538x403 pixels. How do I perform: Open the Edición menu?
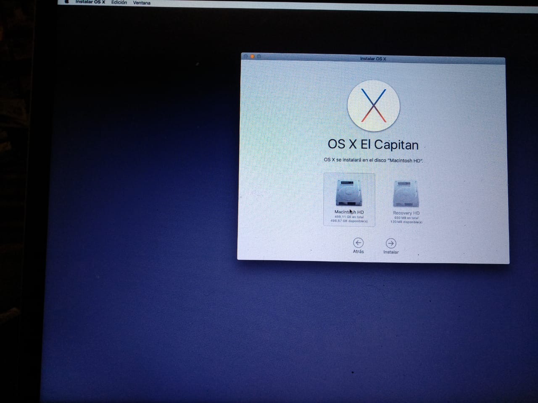point(119,2)
